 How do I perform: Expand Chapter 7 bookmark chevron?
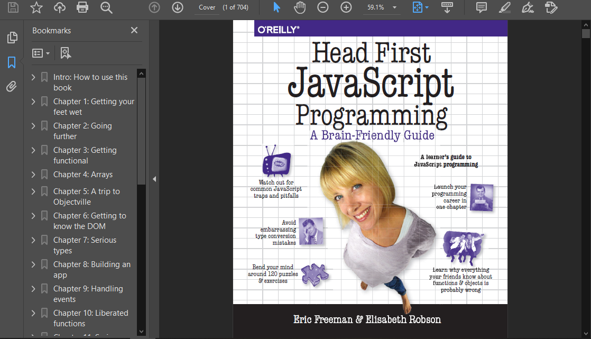tap(33, 240)
